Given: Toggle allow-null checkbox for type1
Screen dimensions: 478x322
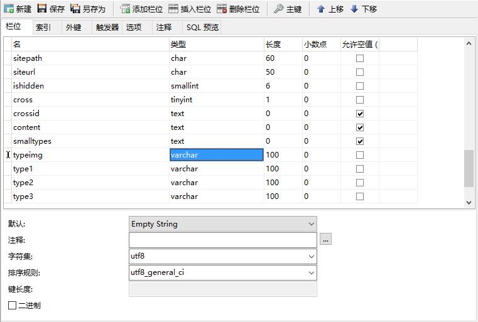Looking at the screenshot, I should [x=360, y=169].
